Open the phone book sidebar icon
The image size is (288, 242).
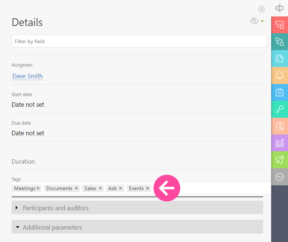point(280,126)
